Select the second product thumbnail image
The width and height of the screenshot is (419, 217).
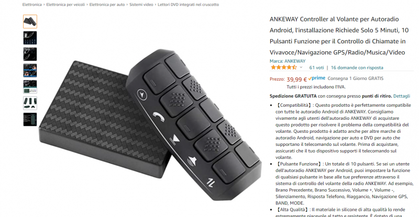(30, 38)
